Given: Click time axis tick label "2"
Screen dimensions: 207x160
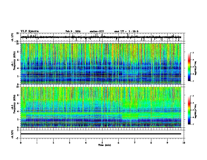Looking at the screenshot, I should click(x=53, y=143).
